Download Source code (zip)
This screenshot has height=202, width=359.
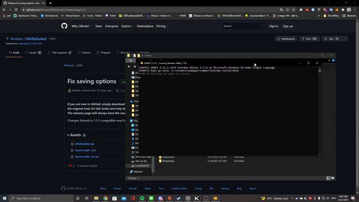coord(85,150)
